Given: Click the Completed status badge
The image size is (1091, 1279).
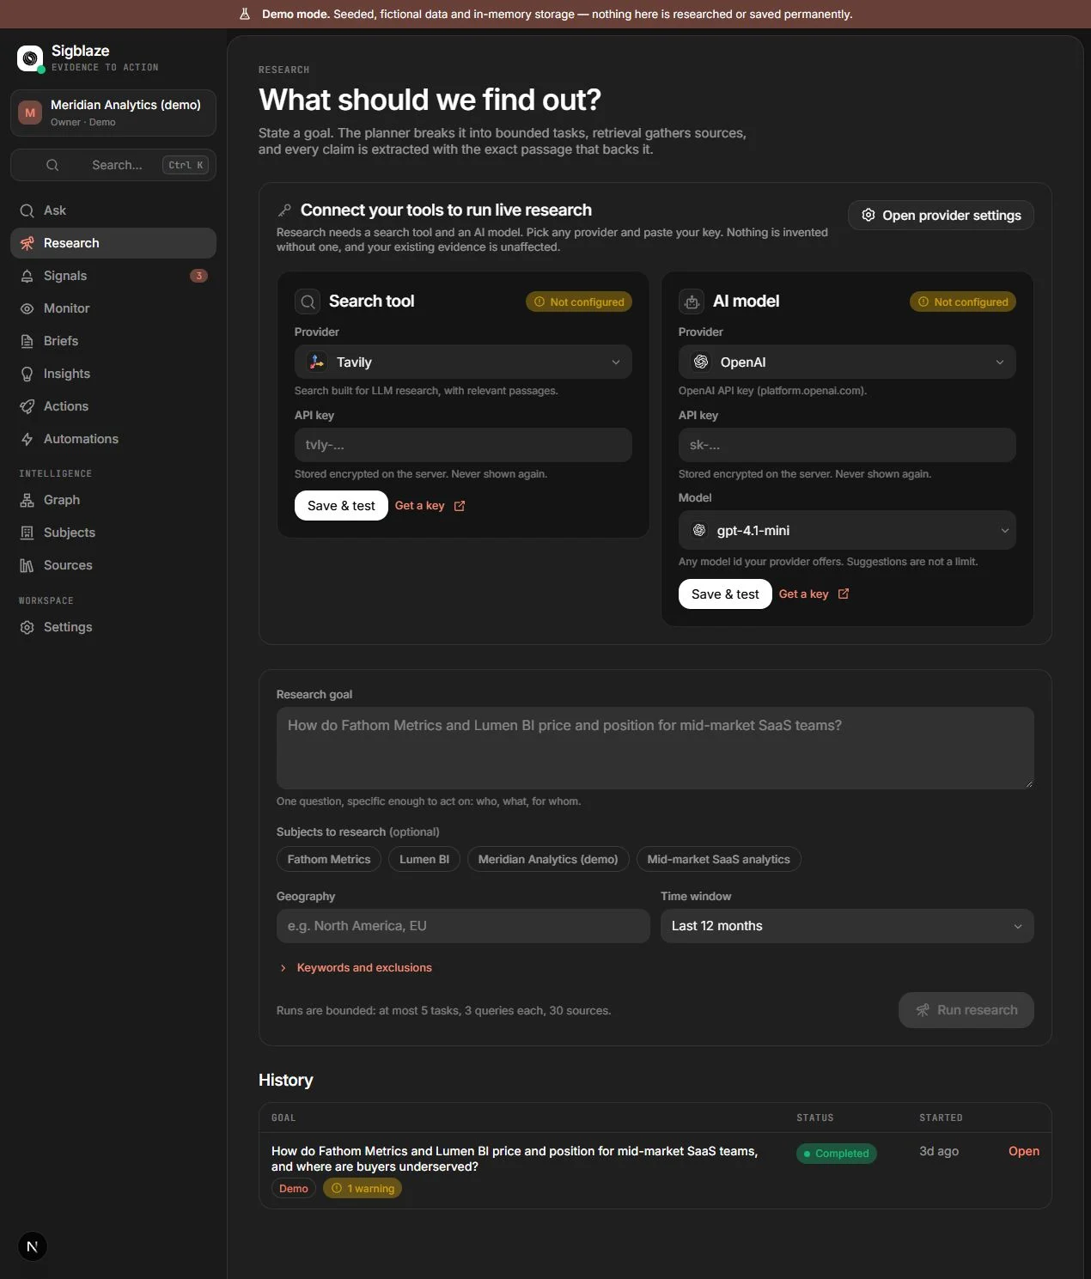Looking at the screenshot, I should 837,1154.
